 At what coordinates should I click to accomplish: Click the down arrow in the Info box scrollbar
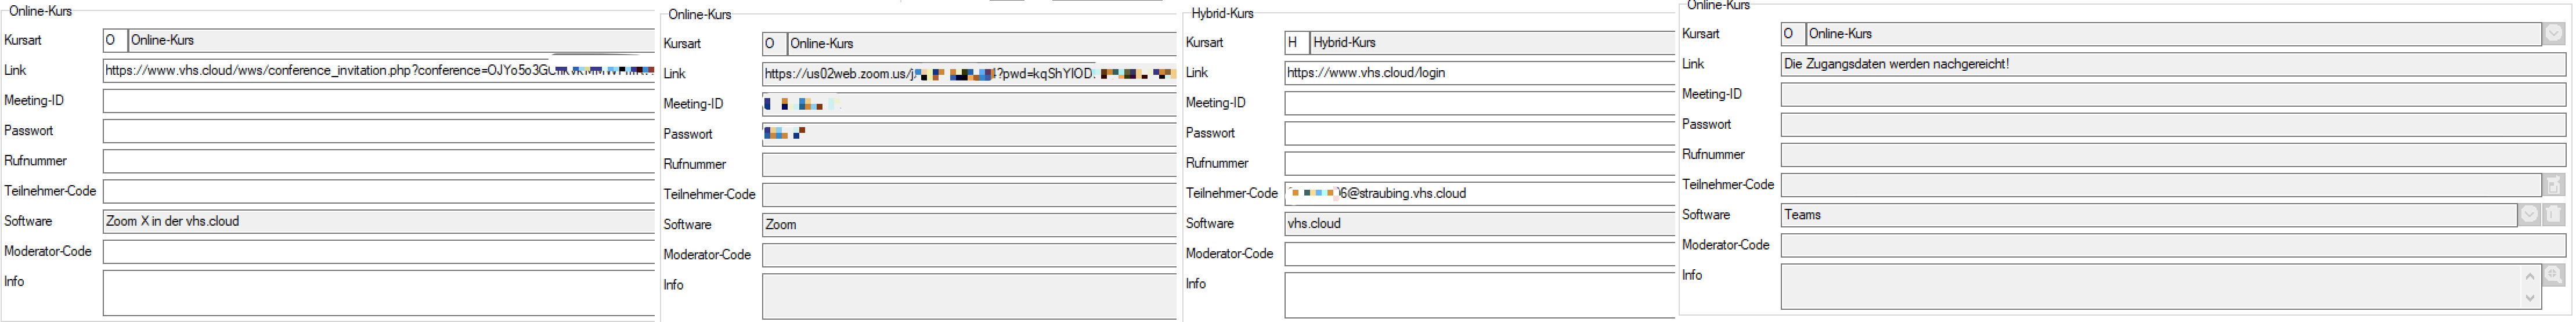(x=2530, y=297)
